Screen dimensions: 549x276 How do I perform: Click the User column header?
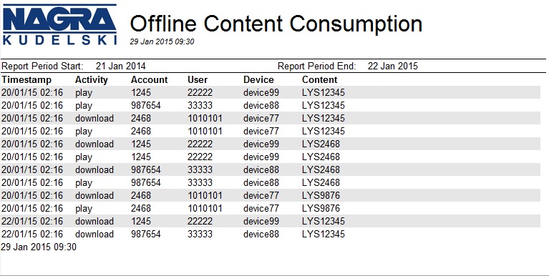[198, 80]
